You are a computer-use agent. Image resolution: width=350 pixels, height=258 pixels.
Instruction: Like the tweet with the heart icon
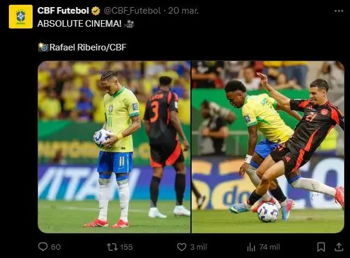[182, 247]
